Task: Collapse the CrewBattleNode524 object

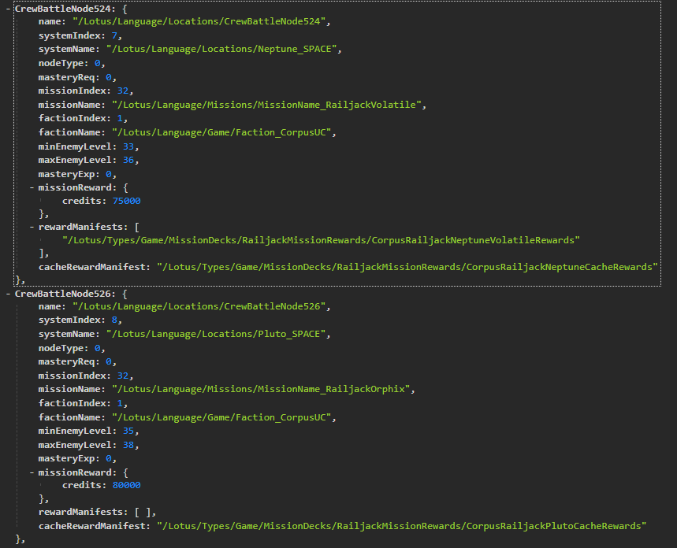Action: click(x=8, y=8)
